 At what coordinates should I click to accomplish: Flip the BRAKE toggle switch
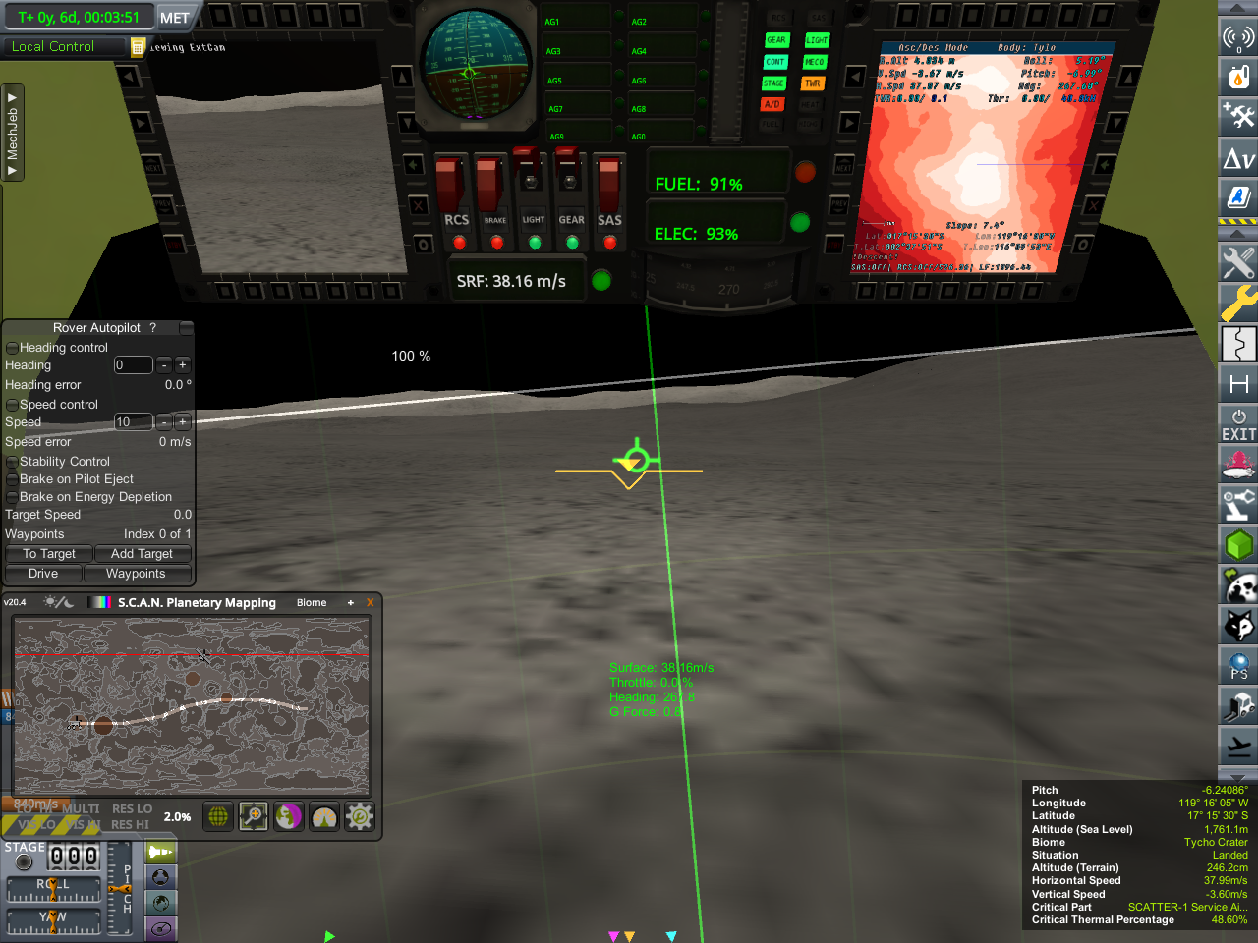pos(488,183)
